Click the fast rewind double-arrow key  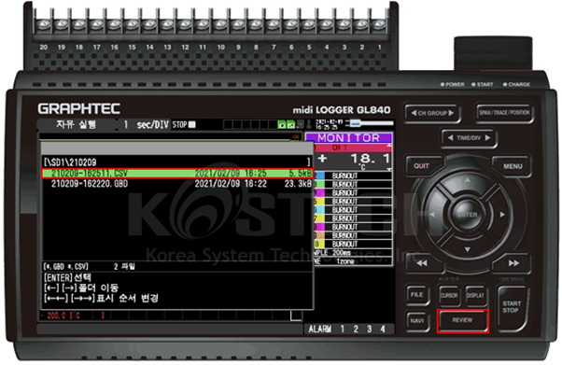(422, 263)
